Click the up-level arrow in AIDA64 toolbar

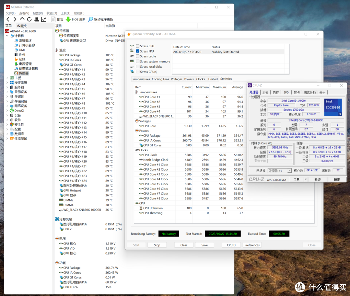tap(22, 19)
